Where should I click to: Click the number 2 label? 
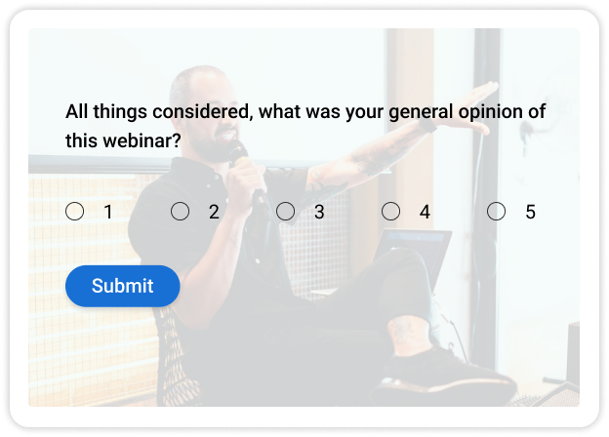[x=214, y=212]
